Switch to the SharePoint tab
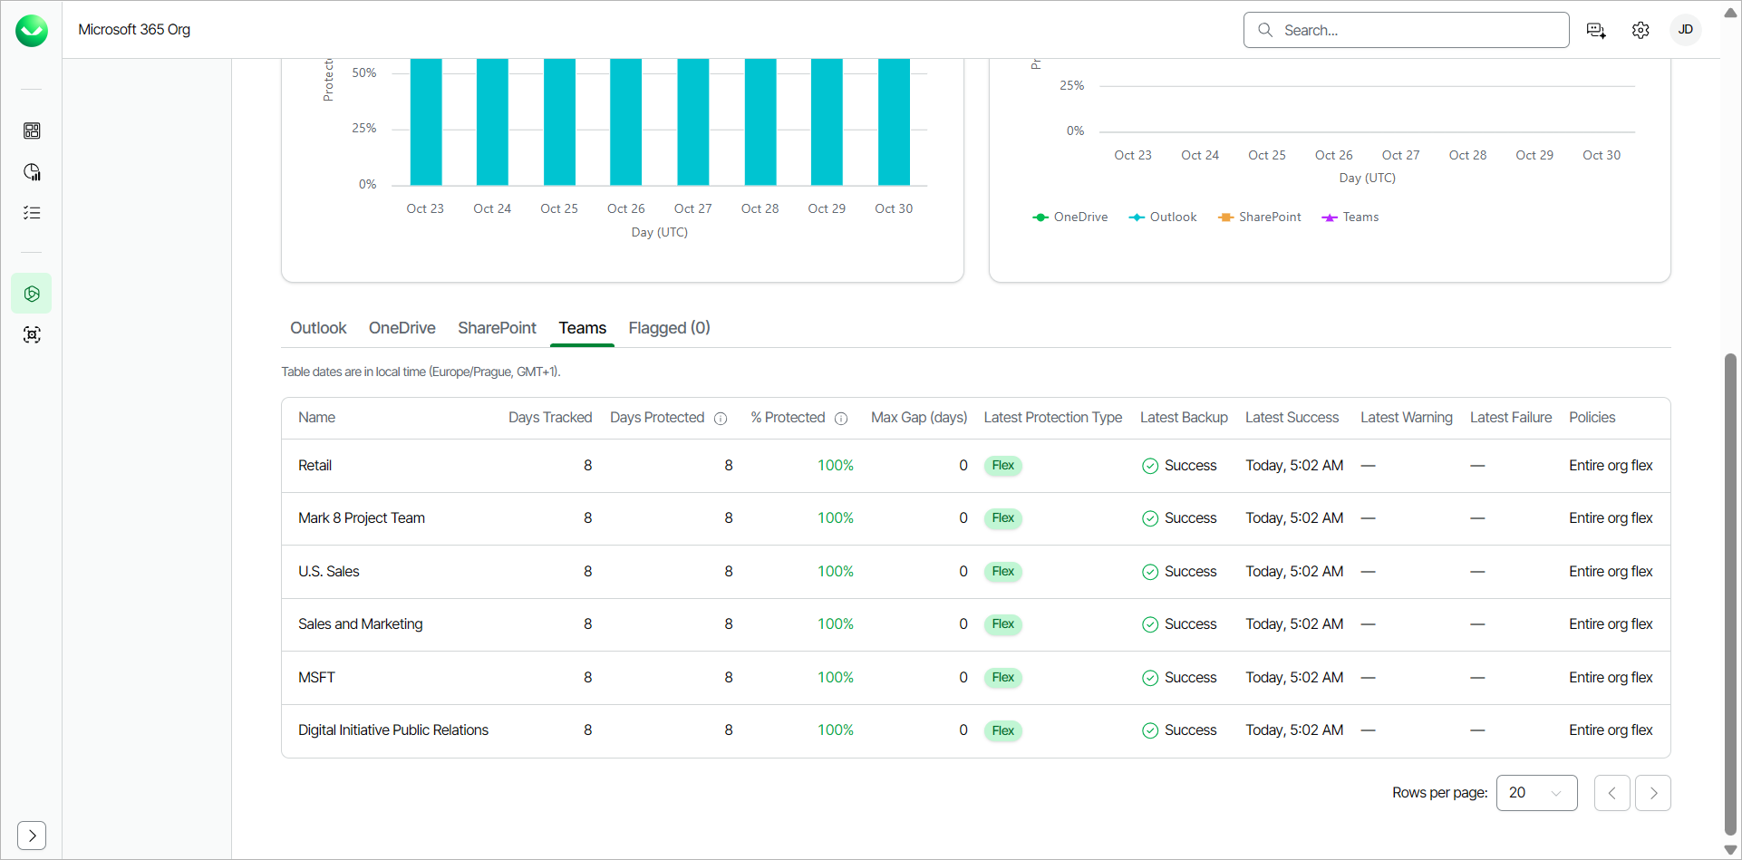Viewport: 1742px width, 860px height. point(497,328)
